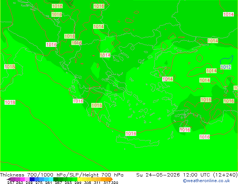
Task: Pick the first yellow legend swatch
Action: click(80, 179)
